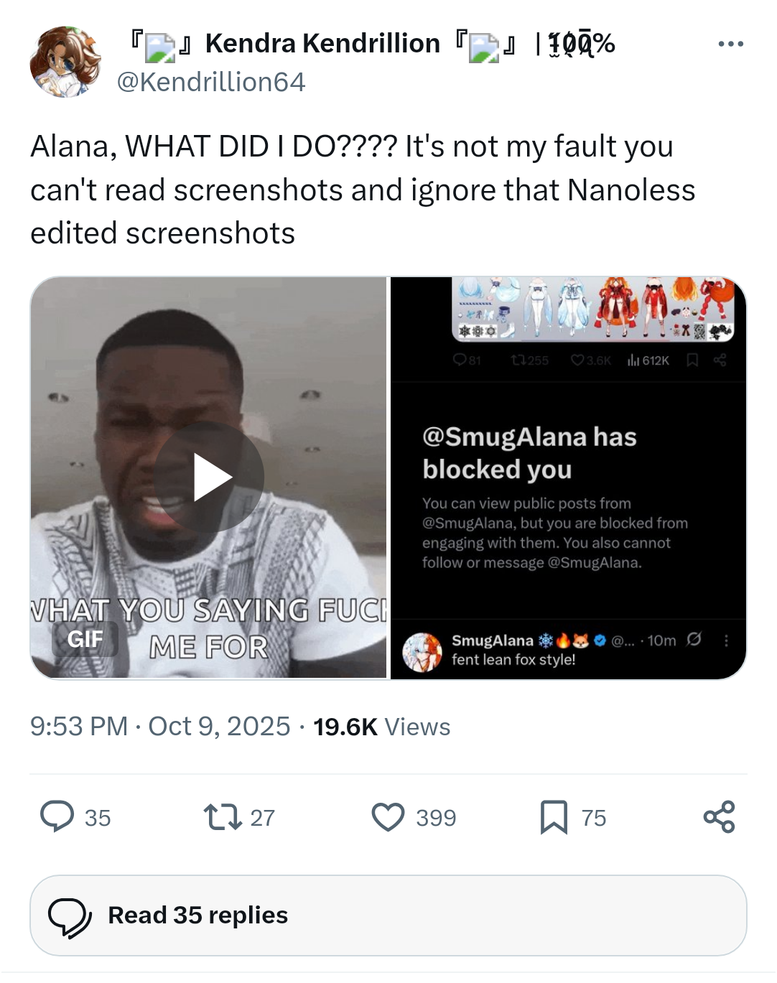Click the 612K views stat icon
This screenshot has height=983, width=777.
(x=633, y=360)
